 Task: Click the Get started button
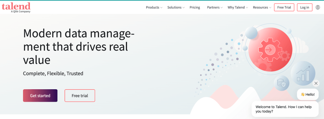40,96
